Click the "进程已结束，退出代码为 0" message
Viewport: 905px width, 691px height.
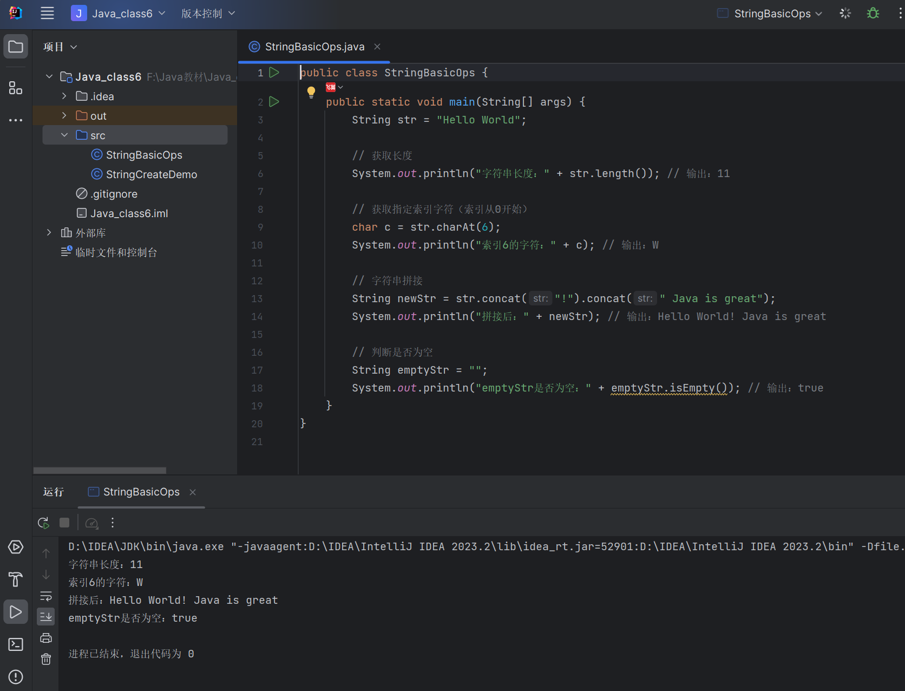[131, 654]
